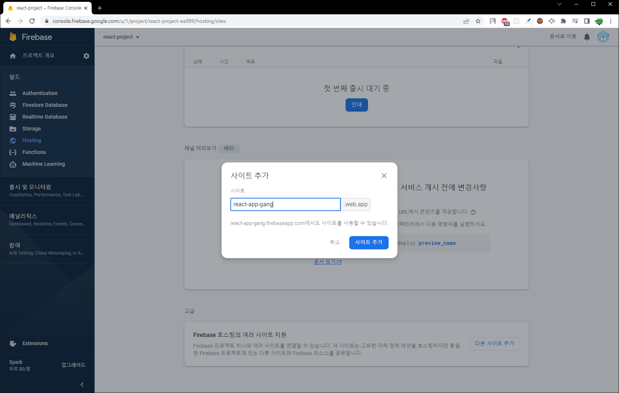The width and height of the screenshot is (619, 393).
Task: Select the 파일 column header
Action: pyautogui.click(x=498, y=62)
